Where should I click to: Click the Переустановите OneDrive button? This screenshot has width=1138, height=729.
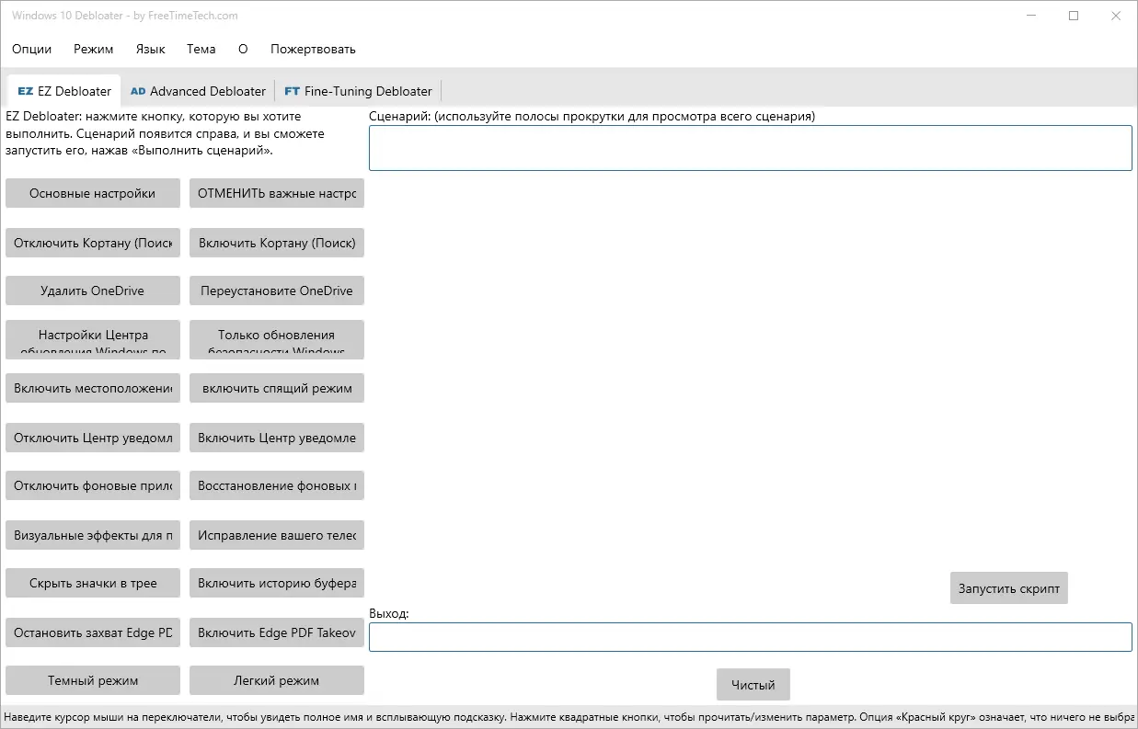(x=277, y=290)
